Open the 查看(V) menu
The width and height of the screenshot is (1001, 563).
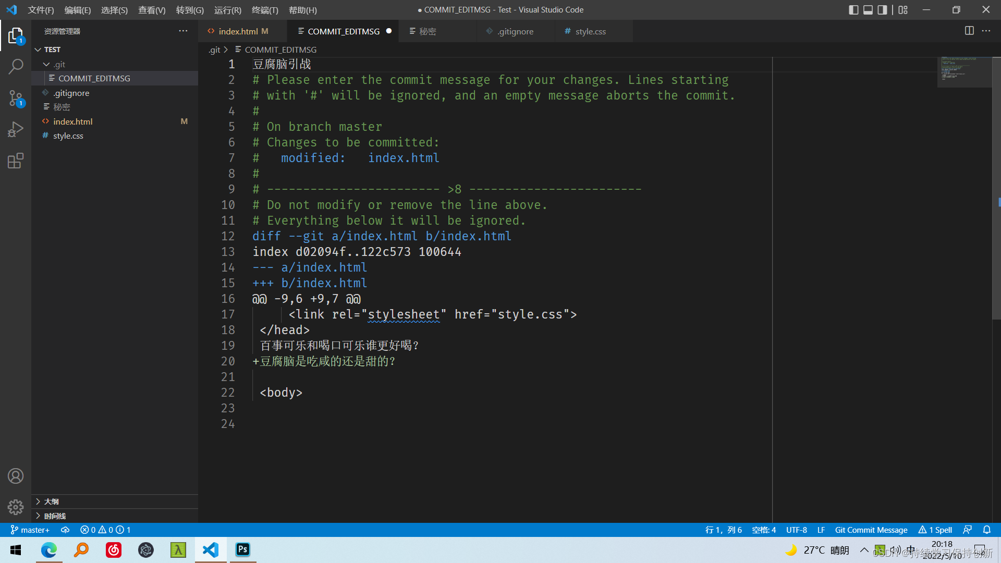pos(152,10)
